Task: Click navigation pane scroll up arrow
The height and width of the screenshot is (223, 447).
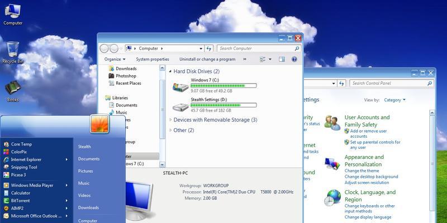Action: click(162, 68)
